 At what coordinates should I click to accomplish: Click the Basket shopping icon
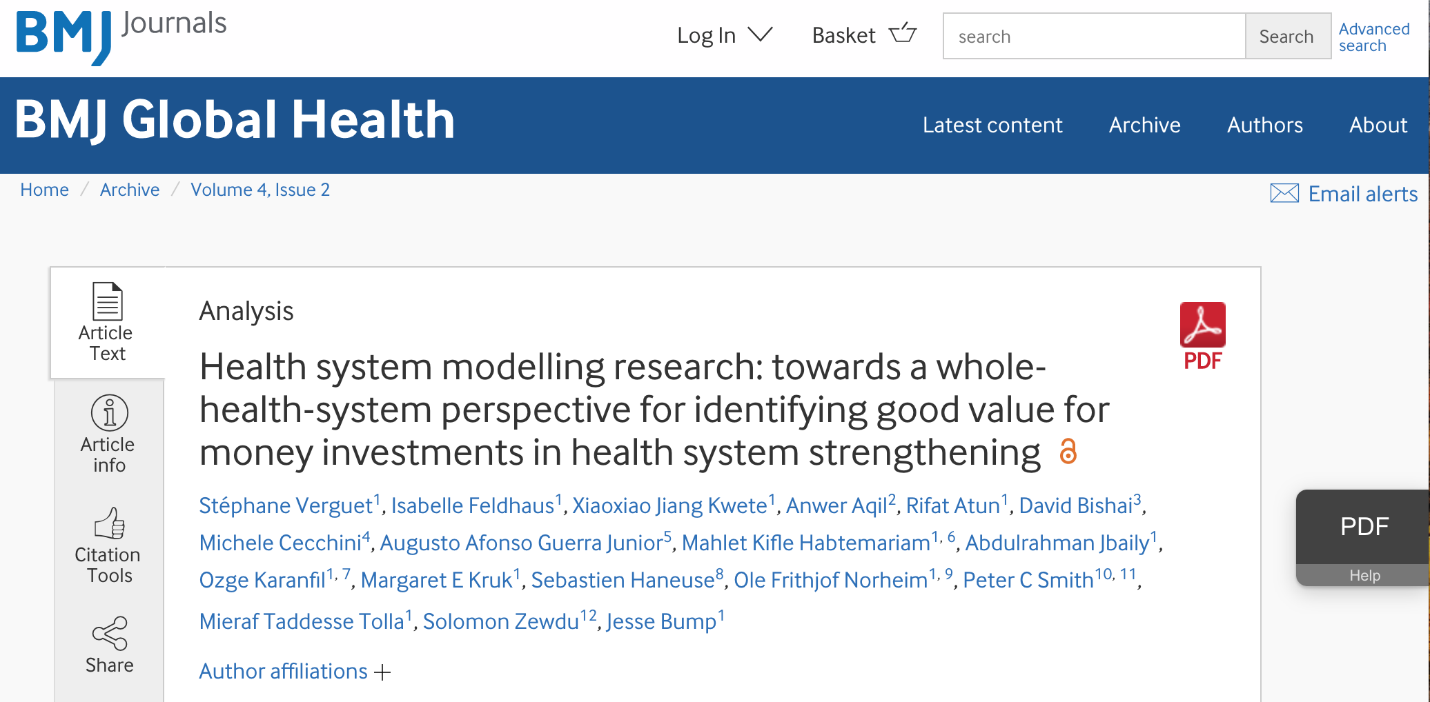click(903, 34)
